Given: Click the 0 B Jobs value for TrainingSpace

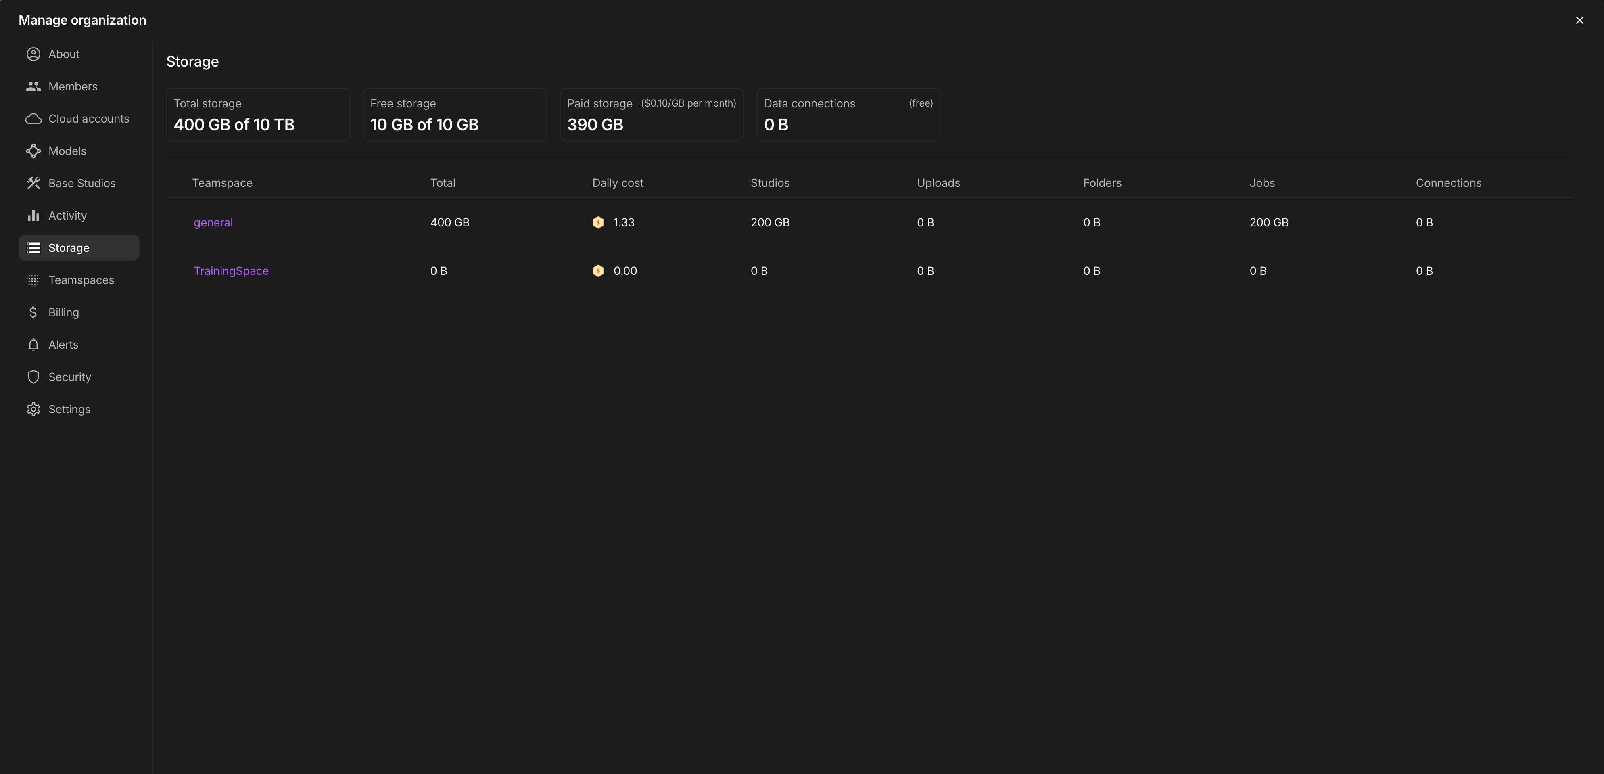Looking at the screenshot, I should [1258, 271].
